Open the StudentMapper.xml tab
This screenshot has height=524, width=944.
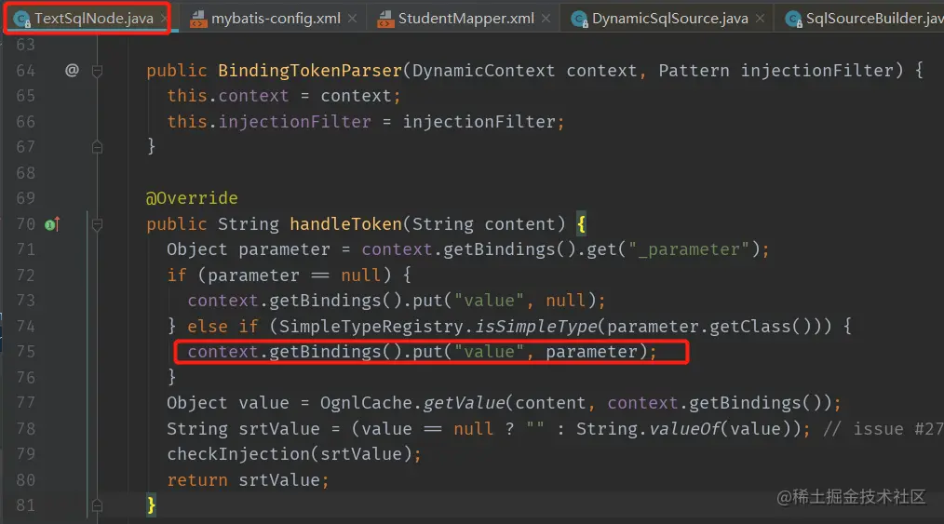466,19
